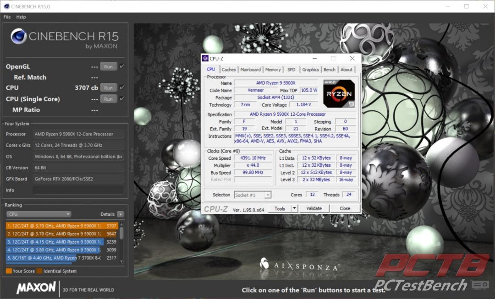495x299 pixels.
Task: Close the CPU-Z window with X
Action: click(352, 58)
